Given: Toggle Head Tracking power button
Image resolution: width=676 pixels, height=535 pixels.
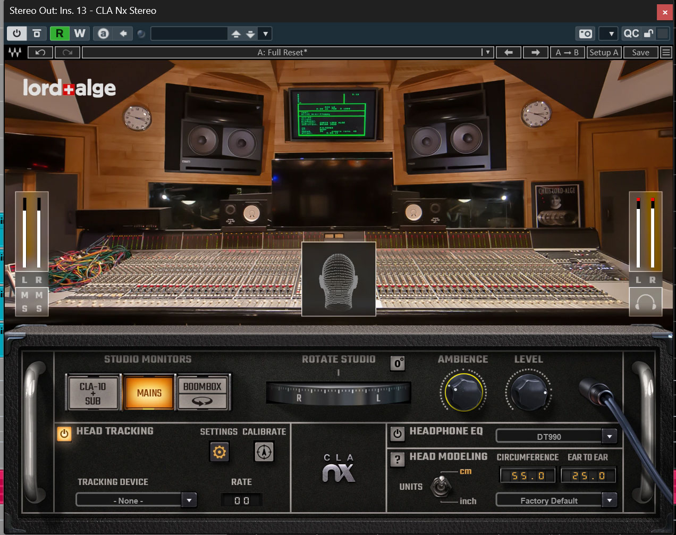Looking at the screenshot, I should pyautogui.click(x=64, y=433).
